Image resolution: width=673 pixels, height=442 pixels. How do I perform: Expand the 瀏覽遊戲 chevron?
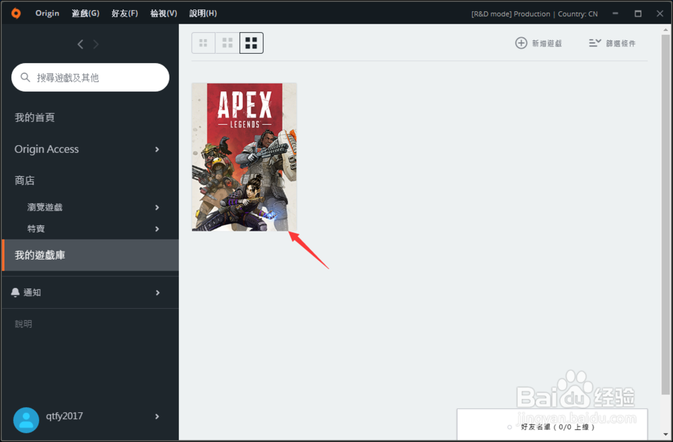click(x=157, y=207)
